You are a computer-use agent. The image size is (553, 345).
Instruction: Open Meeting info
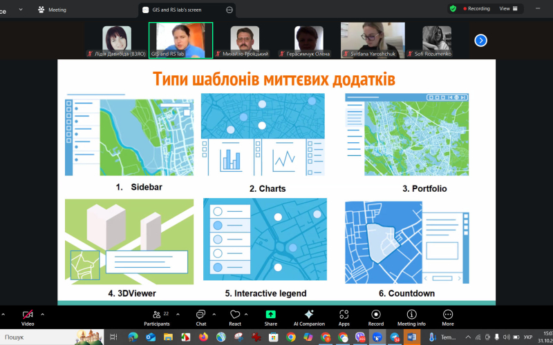(411, 315)
